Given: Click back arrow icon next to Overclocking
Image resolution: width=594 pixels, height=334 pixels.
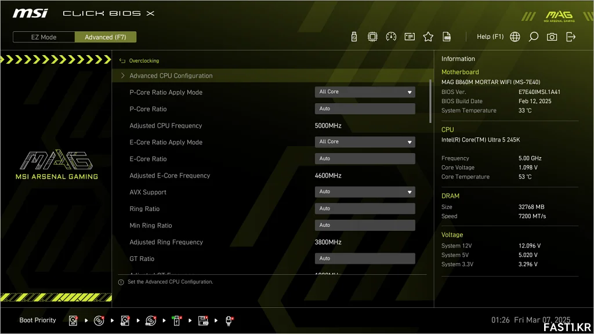Looking at the screenshot, I should coord(122,60).
